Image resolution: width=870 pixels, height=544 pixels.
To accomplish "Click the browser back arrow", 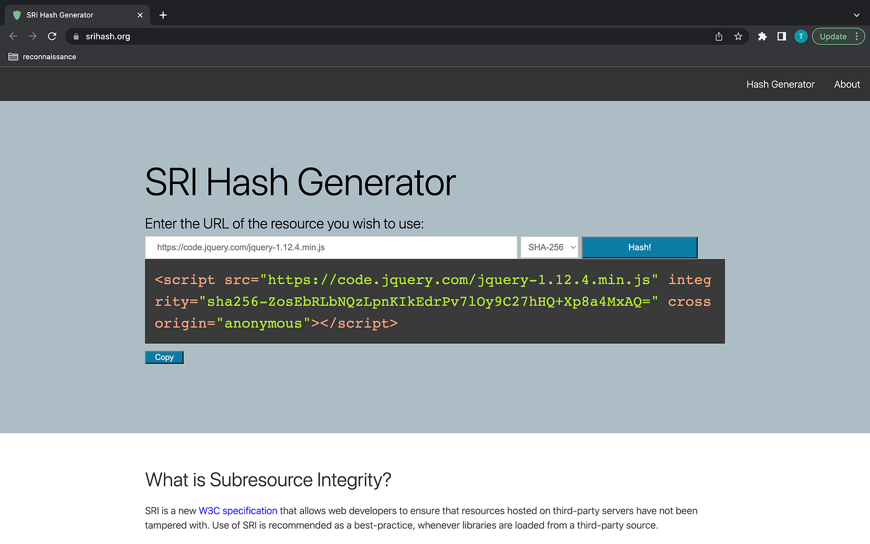I will point(13,36).
